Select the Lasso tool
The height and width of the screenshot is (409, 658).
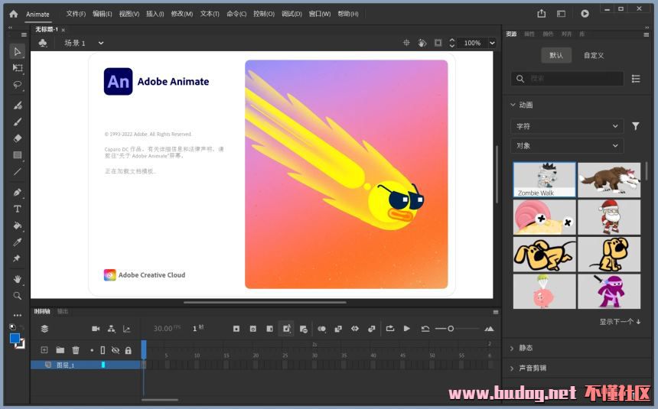pyautogui.click(x=17, y=85)
